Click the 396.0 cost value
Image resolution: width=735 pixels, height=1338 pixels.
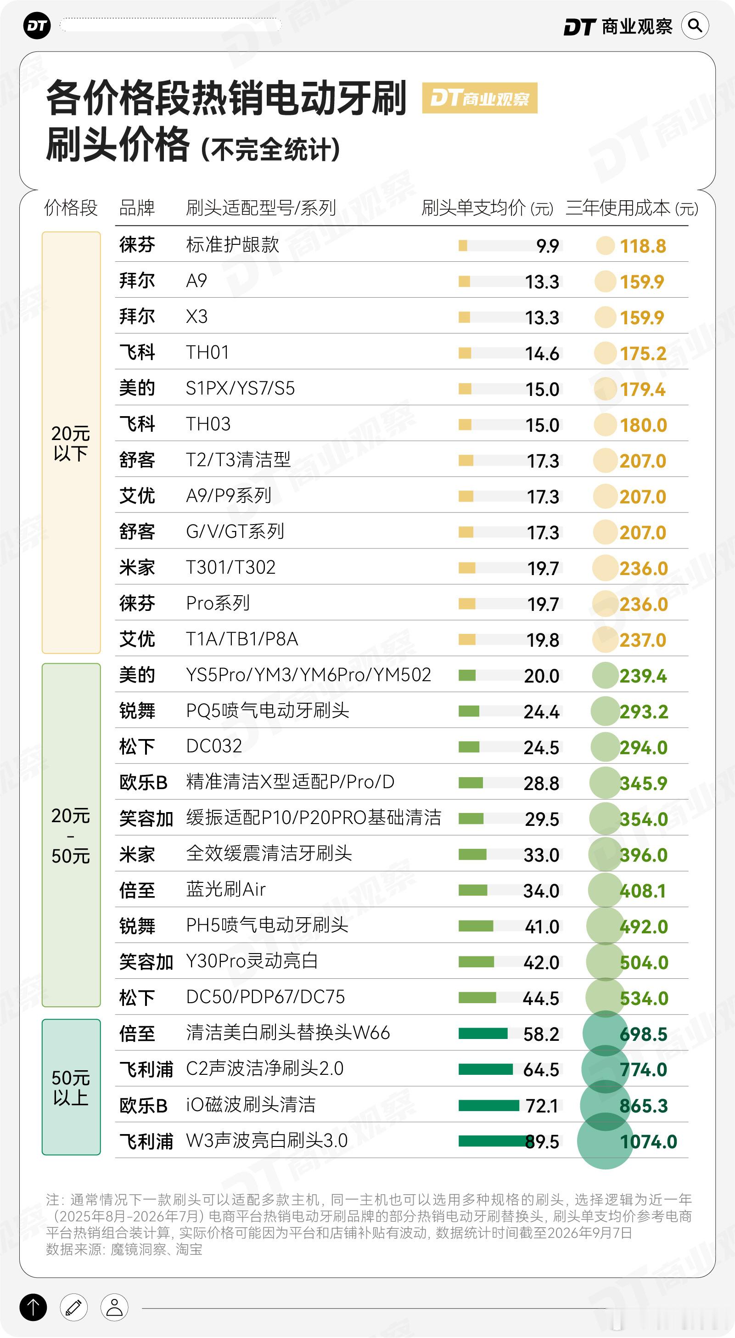pos(644,855)
